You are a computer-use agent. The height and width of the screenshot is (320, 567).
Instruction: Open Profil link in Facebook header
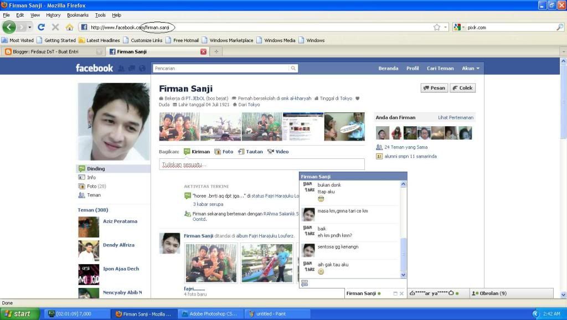[x=412, y=68]
